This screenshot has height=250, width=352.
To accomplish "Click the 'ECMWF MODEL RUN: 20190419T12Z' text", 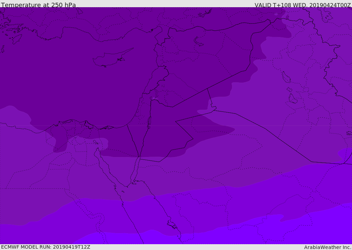I will coord(46,247).
